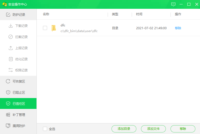Click the 防护记录 pencil icon
200x134 pixels.
click(x=8, y=15)
